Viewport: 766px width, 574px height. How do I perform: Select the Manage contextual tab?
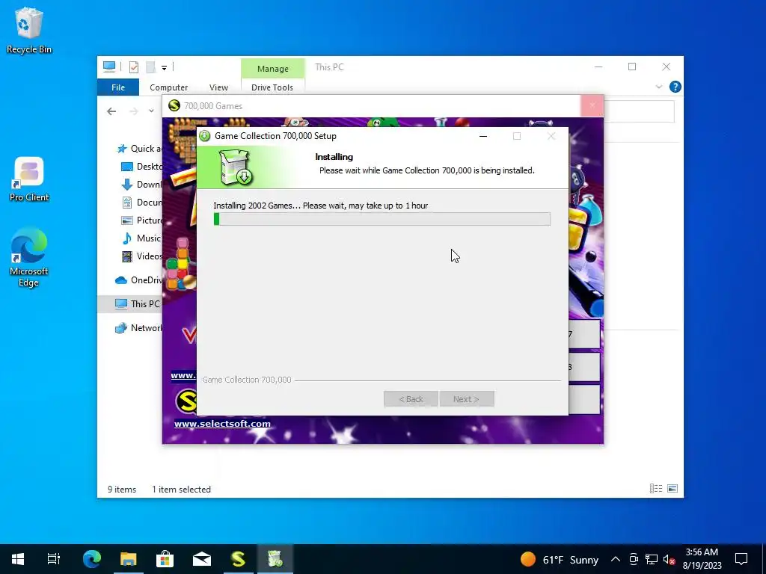coord(272,69)
